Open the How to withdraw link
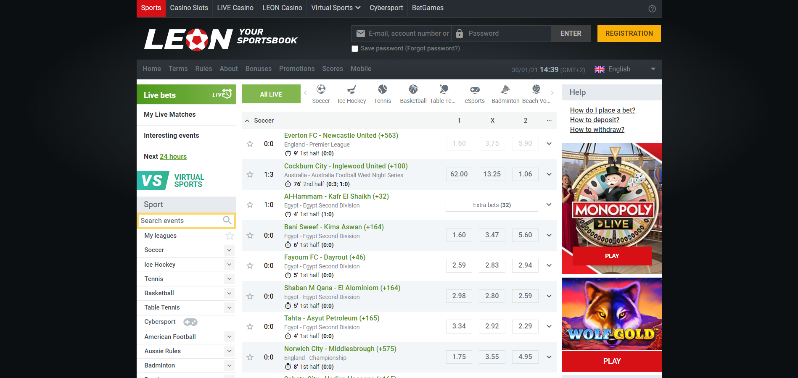This screenshot has width=798, height=378. (x=597, y=130)
